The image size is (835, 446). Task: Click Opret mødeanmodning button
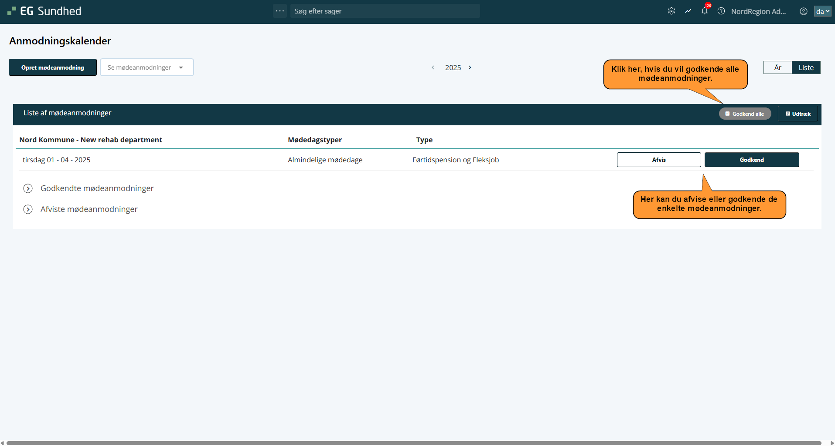tap(53, 67)
